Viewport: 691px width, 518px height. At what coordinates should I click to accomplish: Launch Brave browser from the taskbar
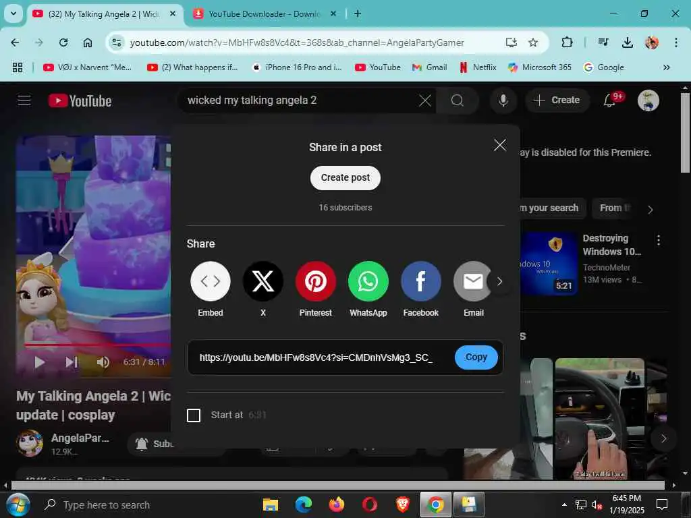(x=402, y=505)
